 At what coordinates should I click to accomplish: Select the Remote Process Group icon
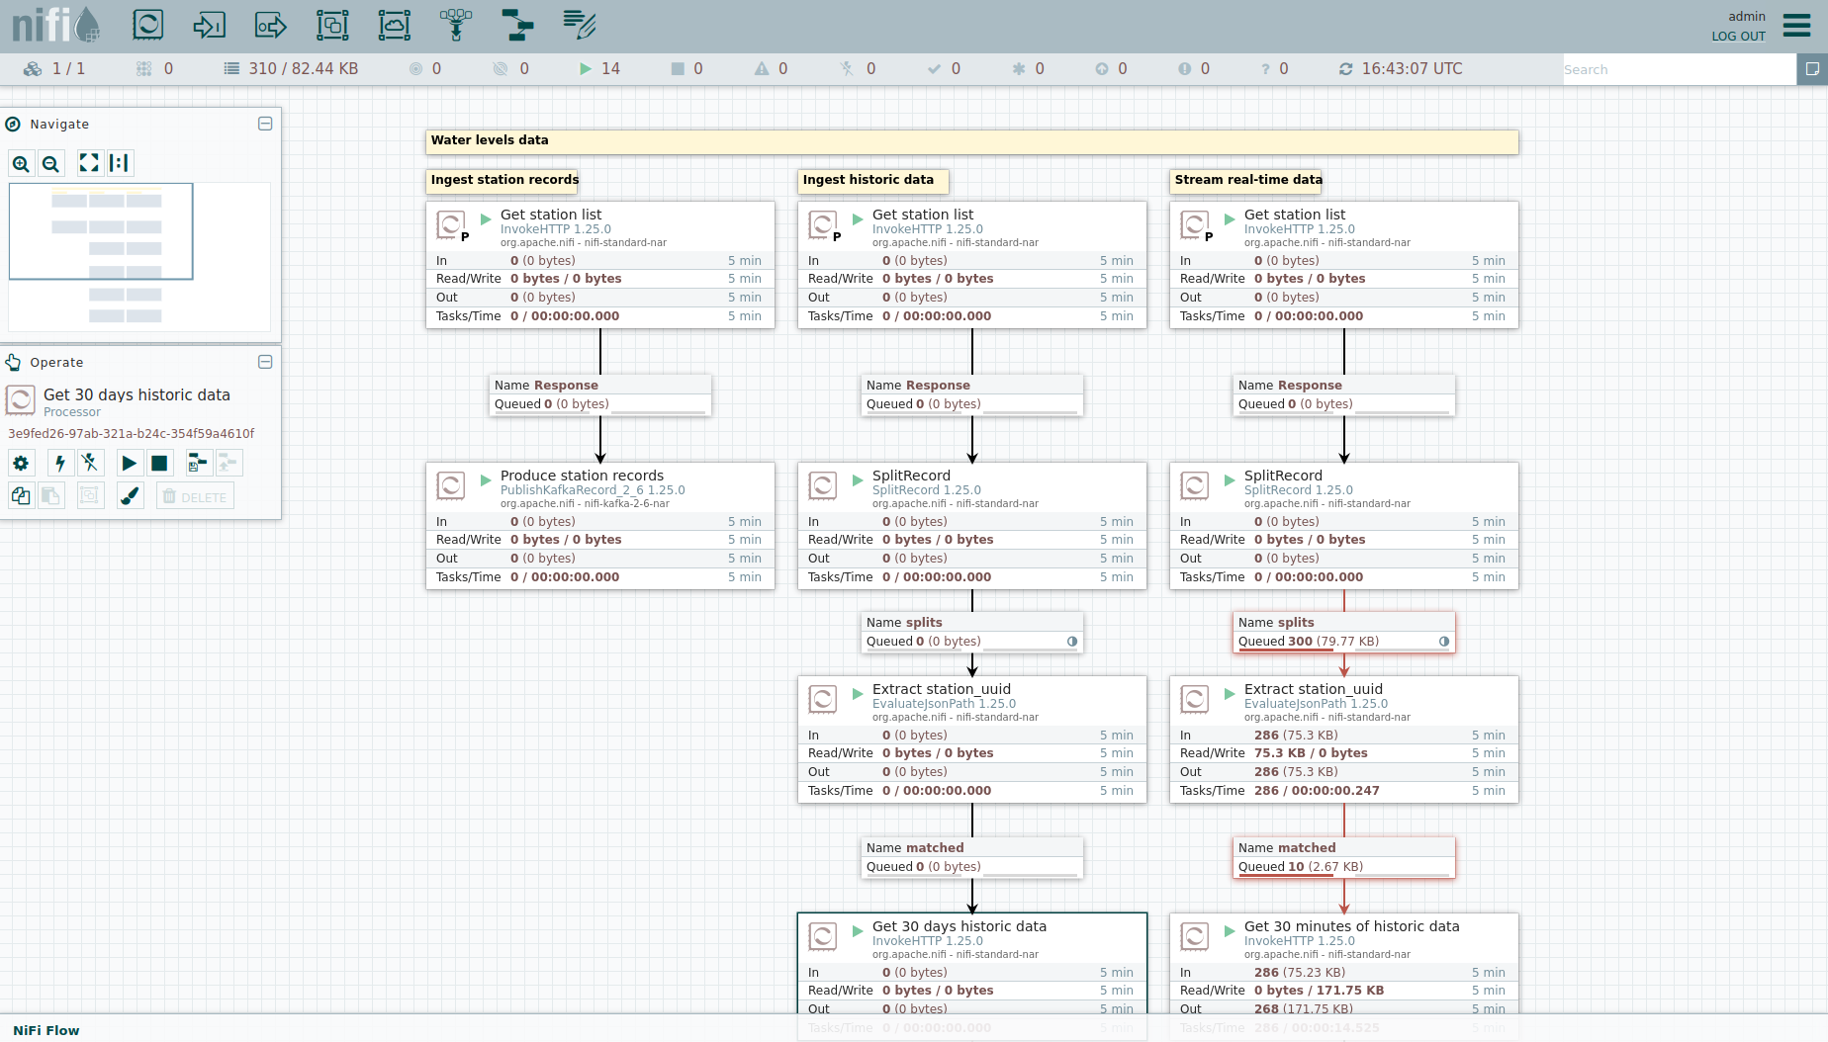click(394, 25)
